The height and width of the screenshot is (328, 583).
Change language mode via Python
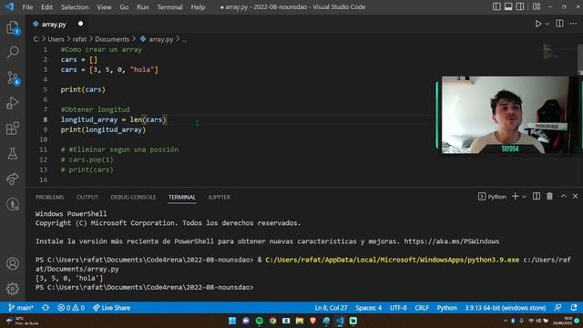(446, 308)
